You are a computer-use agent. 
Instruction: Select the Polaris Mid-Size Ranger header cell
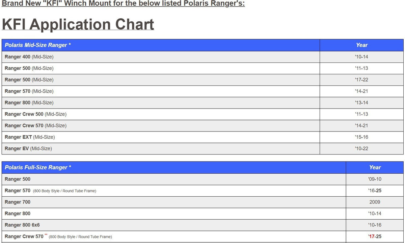click(x=161, y=45)
